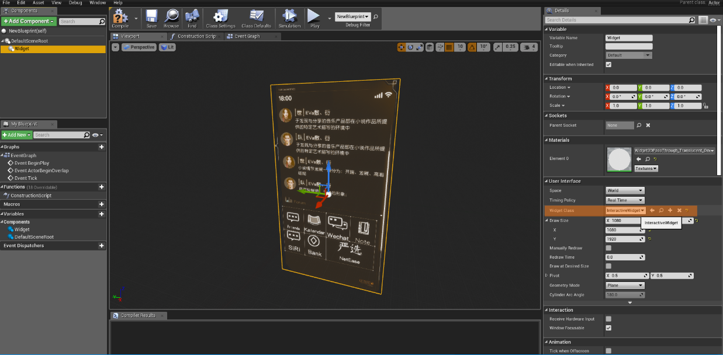Open the Debug menu
Viewport: 723px width, 355px height.
(x=75, y=2)
